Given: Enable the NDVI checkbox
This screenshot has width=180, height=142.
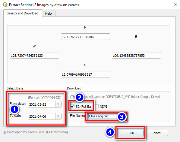Looking at the screenshot, I should (x=96, y=106).
